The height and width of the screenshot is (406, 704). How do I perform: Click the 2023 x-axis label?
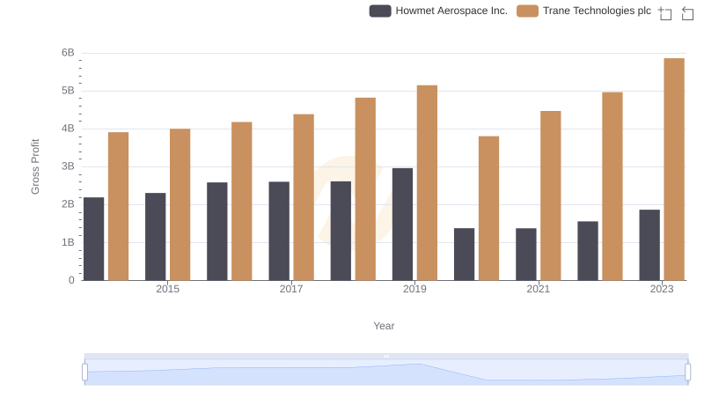[662, 289]
